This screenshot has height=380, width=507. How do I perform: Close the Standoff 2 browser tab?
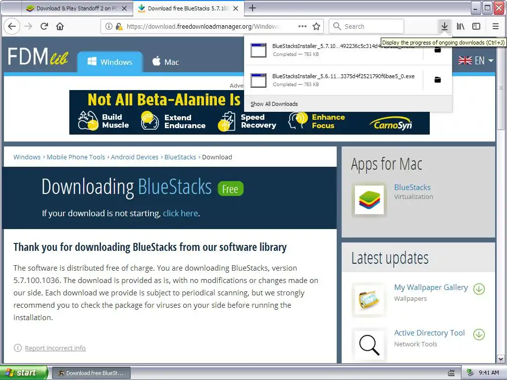[x=124, y=8]
